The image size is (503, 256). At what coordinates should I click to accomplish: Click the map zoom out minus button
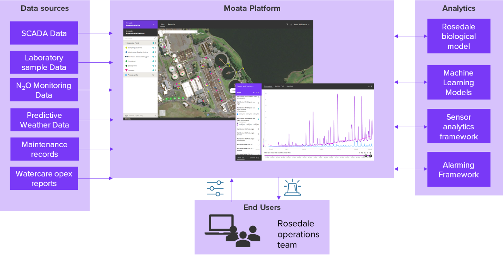click(x=161, y=35)
